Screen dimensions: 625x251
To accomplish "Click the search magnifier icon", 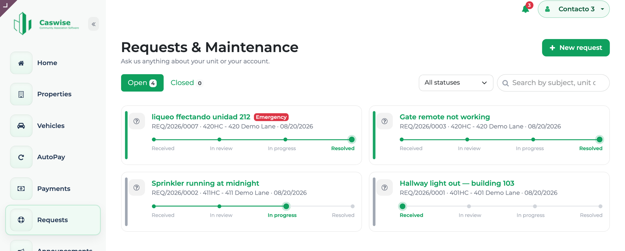I will 506,83.
